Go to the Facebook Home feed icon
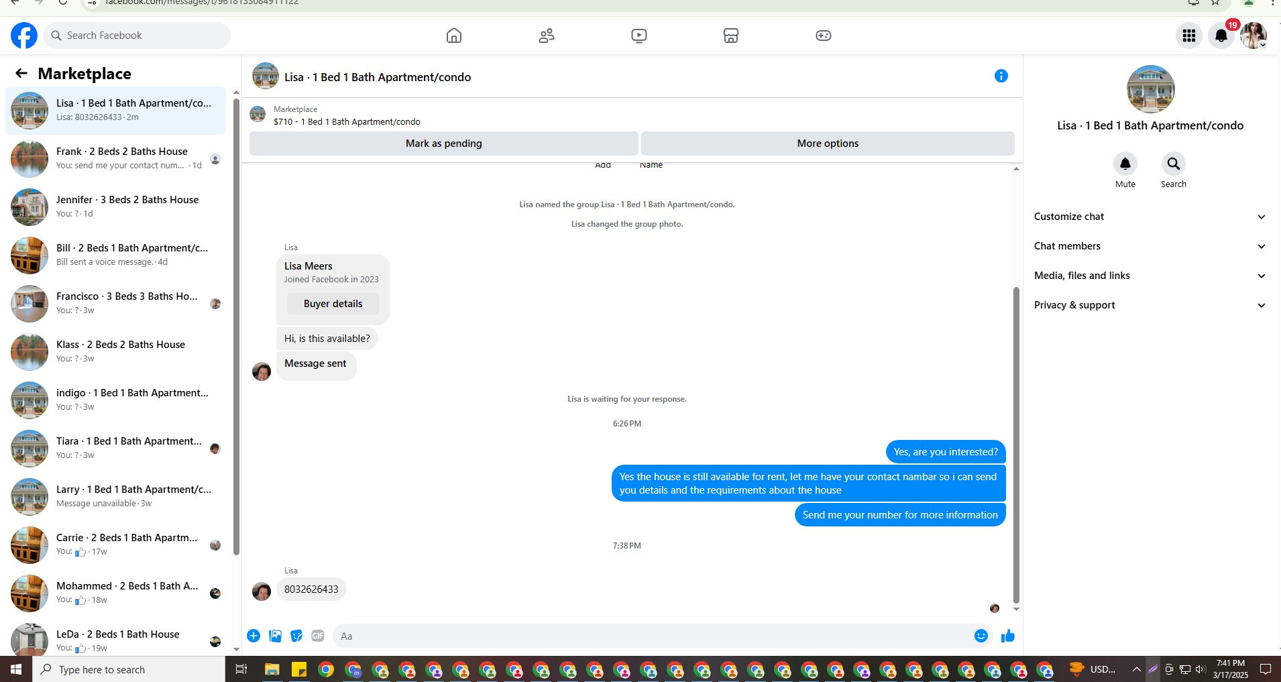The image size is (1281, 682). (x=454, y=36)
